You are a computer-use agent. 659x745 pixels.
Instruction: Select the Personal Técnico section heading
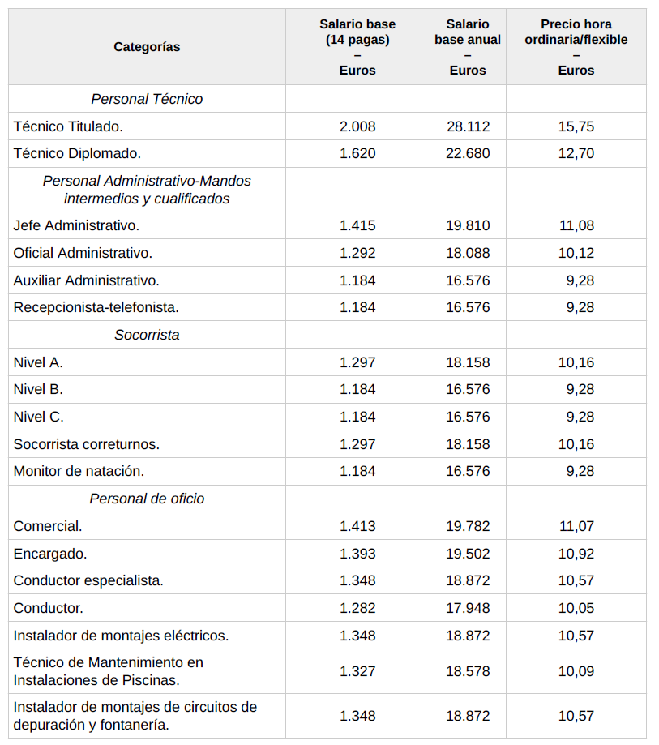[147, 99]
